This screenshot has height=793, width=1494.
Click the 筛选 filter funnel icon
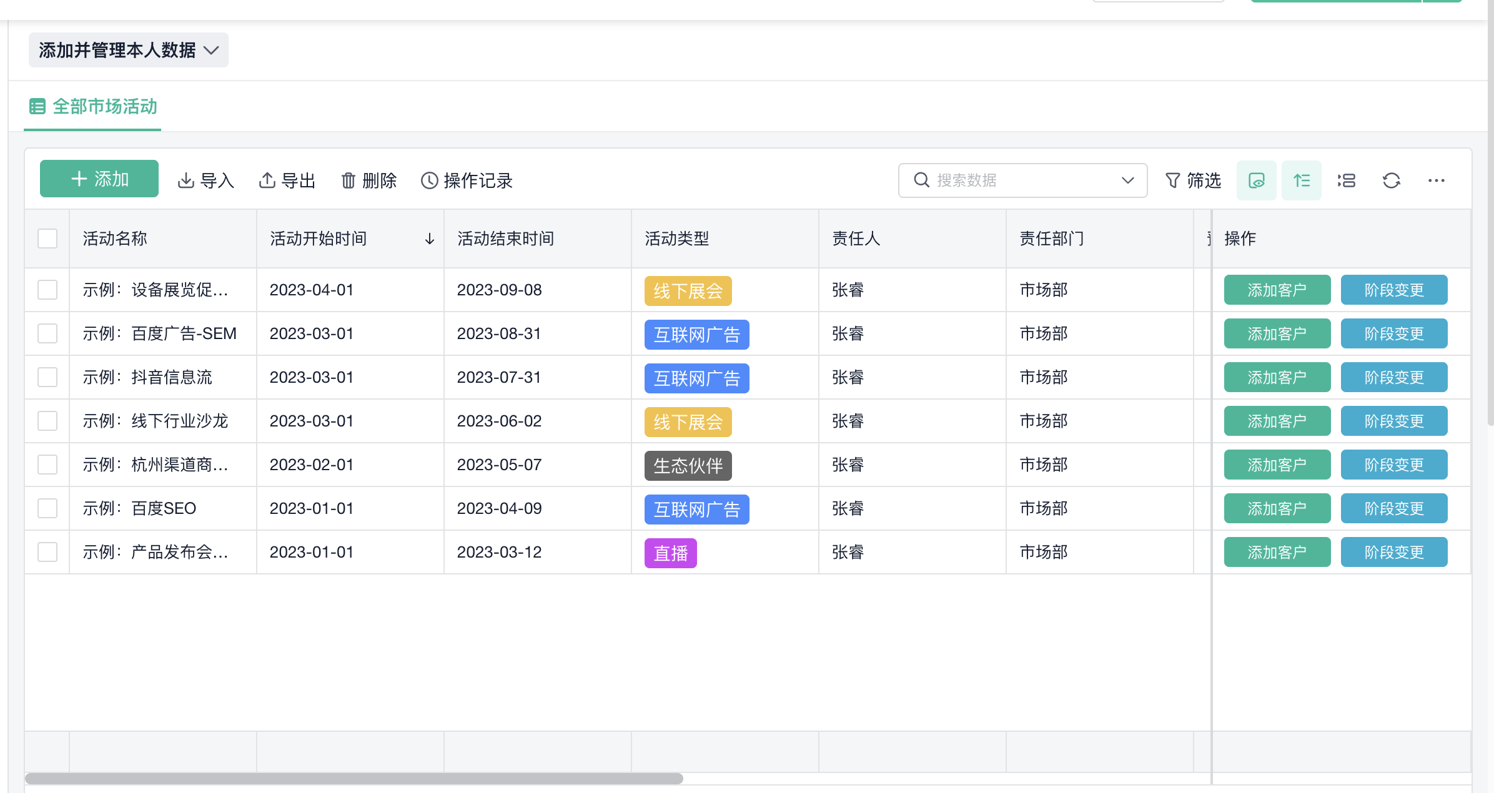pos(1173,180)
